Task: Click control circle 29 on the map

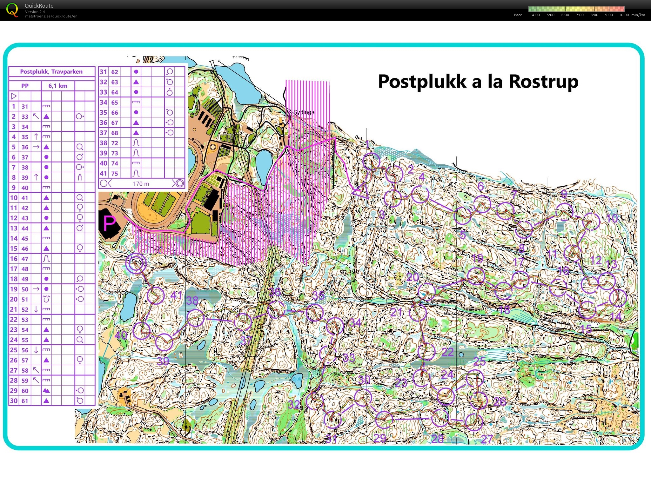Action: 385,420
